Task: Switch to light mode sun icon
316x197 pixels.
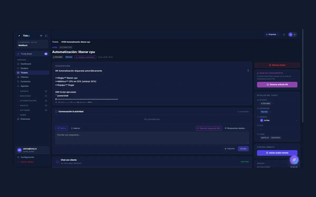Action: point(295,34)
